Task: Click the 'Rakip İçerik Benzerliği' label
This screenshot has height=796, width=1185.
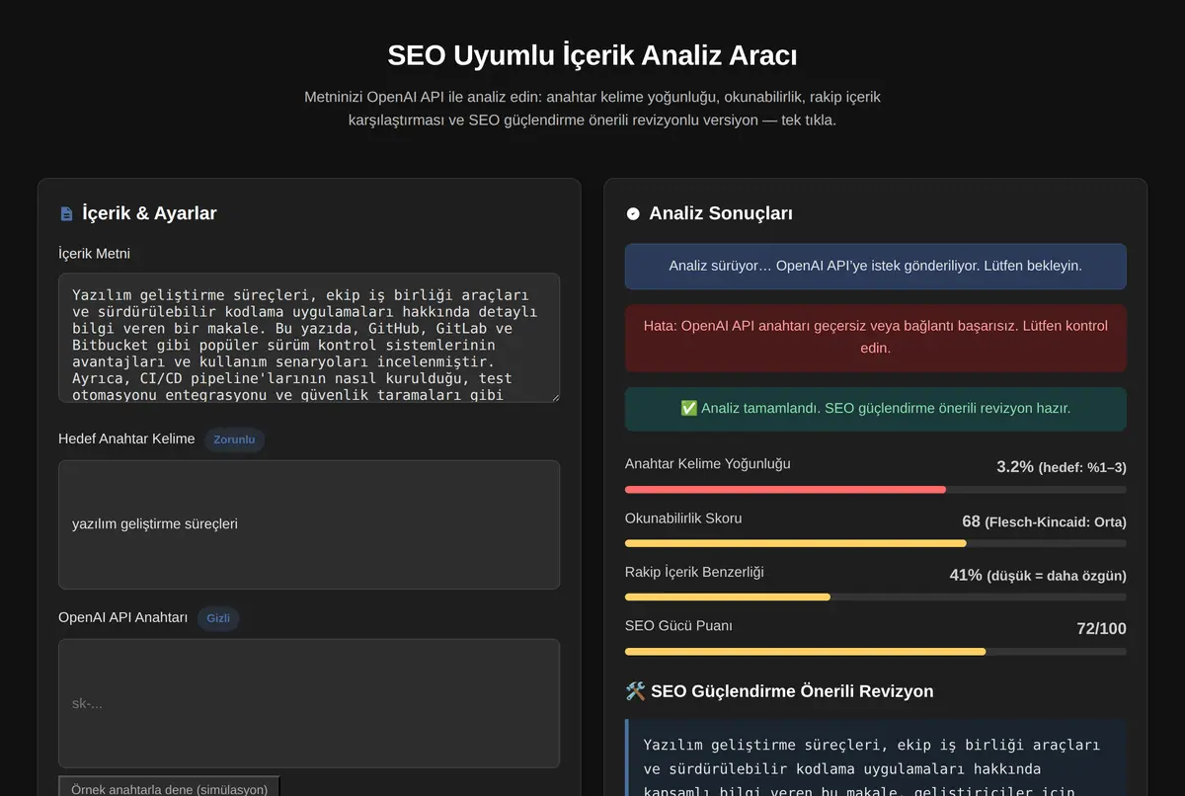Action: (x=694, y=572)
